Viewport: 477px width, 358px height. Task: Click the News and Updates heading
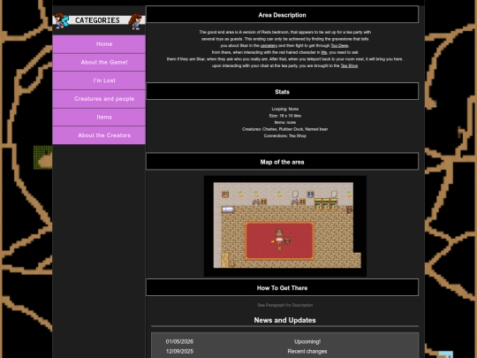(284, 320)
